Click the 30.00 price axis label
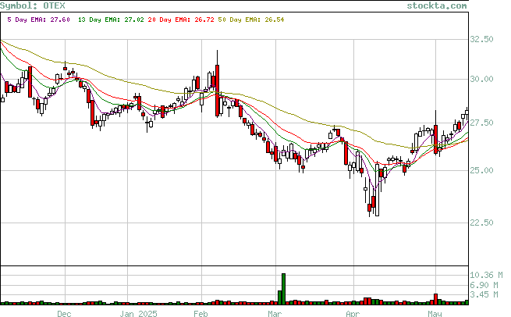 (x=481, y=79)
